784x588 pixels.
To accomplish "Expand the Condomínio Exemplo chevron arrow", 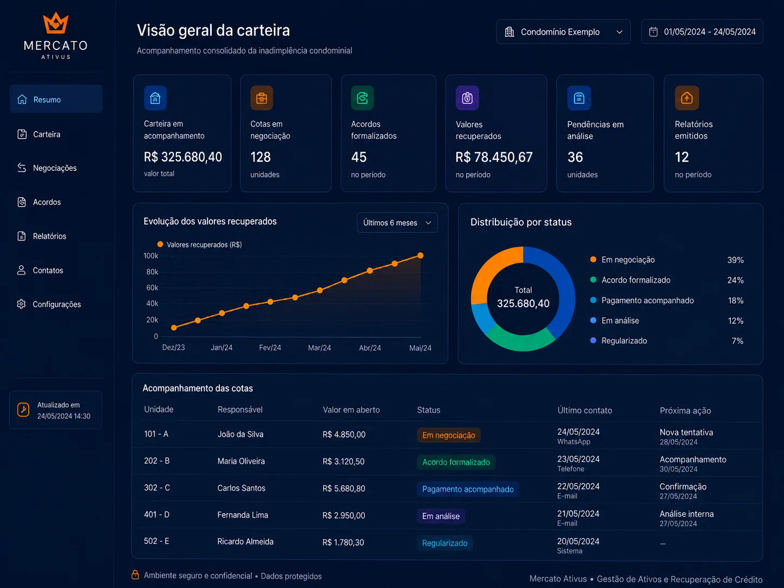I will click(x=619, y=32).
